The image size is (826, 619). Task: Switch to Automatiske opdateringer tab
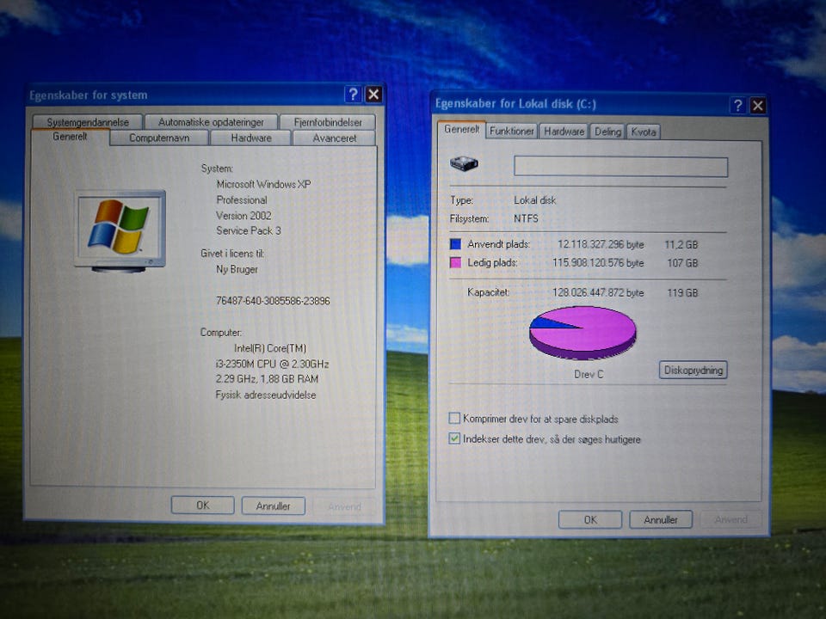tap(211, 122)
